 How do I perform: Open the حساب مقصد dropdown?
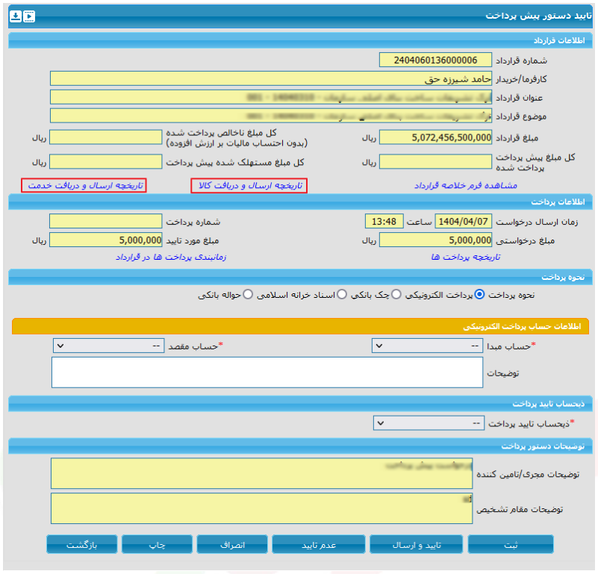pos(109,346)
